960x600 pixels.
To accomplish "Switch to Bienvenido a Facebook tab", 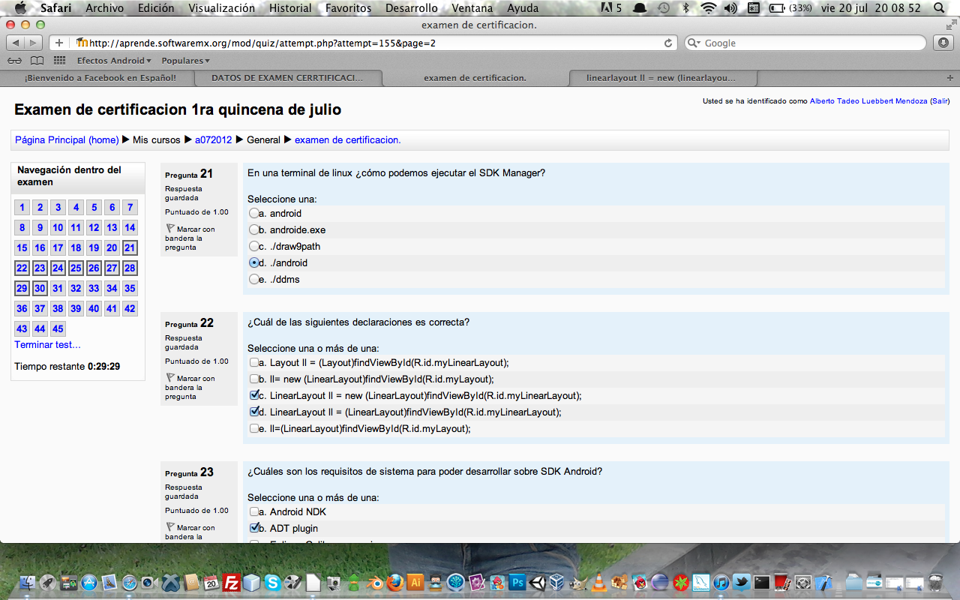I will [100, 77].
